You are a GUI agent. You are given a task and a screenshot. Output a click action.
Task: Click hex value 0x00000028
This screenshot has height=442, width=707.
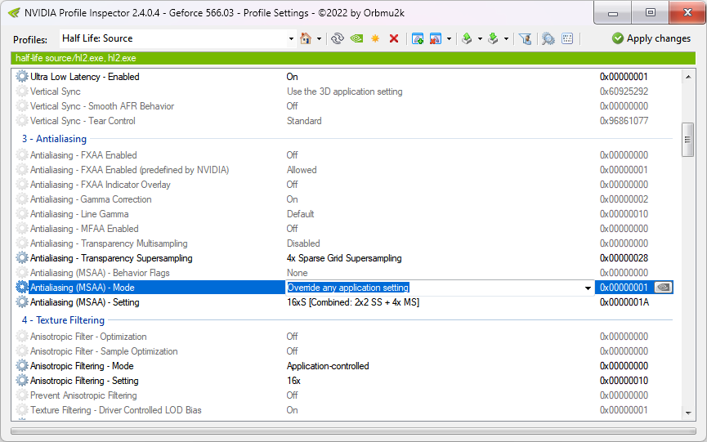[x=624, y=258]
